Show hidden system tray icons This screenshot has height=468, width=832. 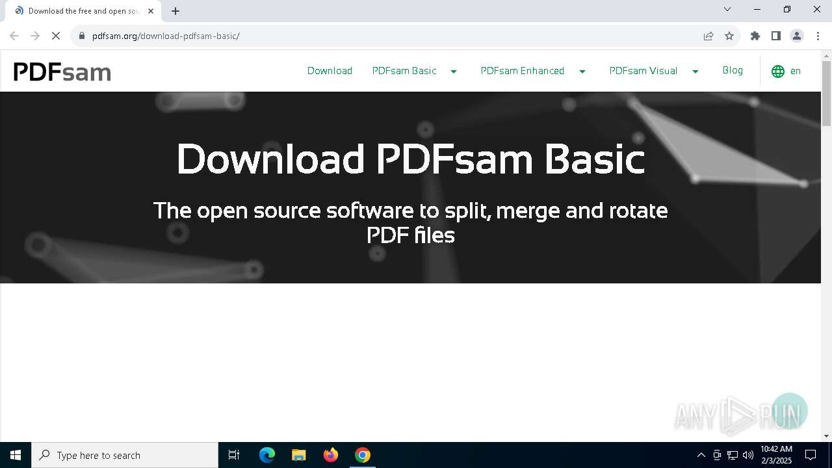tap(701, 455)
